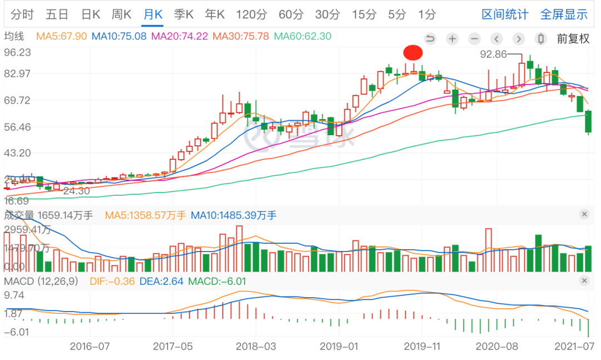Close the volume (成交量) indicator panel

tap(584, 214)
